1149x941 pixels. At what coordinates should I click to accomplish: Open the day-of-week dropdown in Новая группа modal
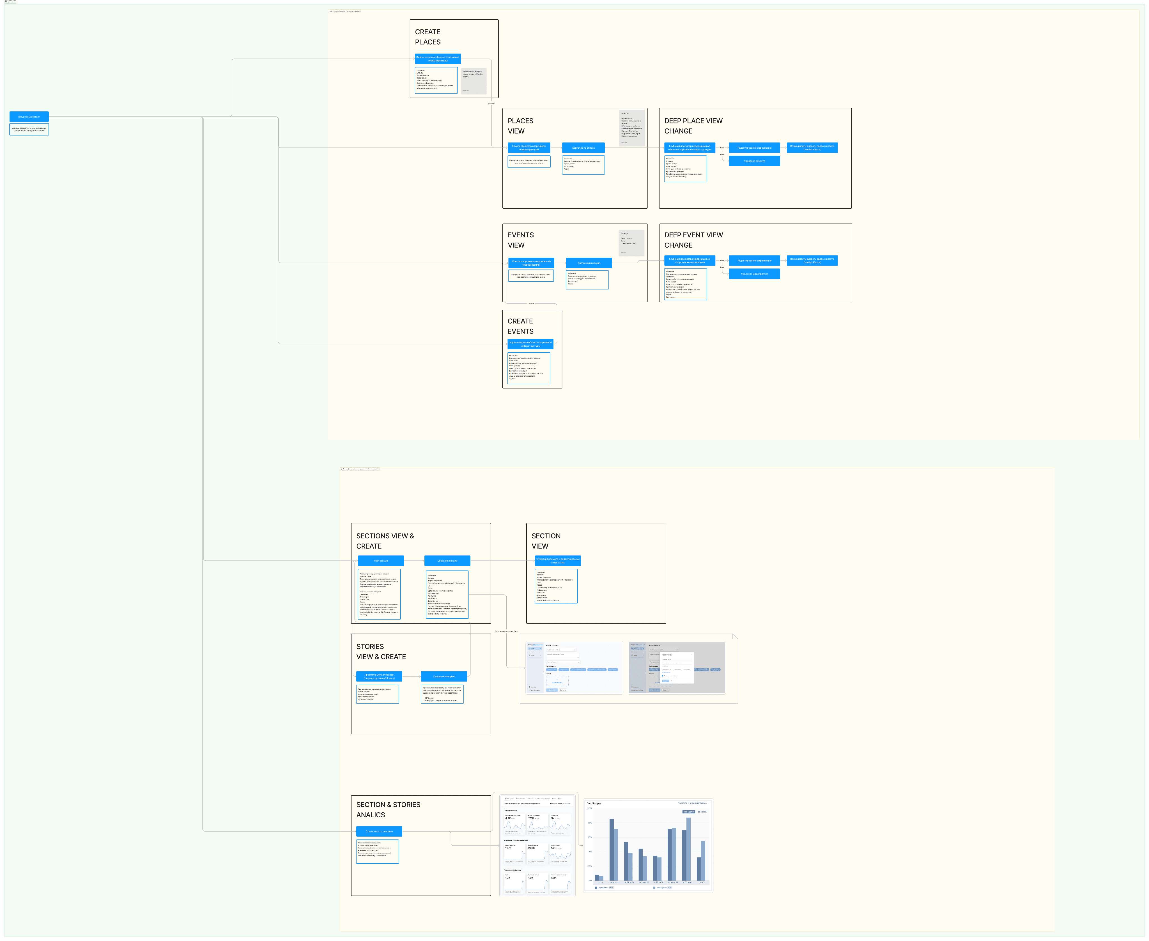[x=667, y=669]
